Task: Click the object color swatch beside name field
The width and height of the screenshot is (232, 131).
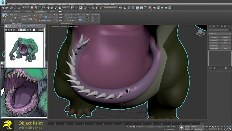Action: click(230, 30)
